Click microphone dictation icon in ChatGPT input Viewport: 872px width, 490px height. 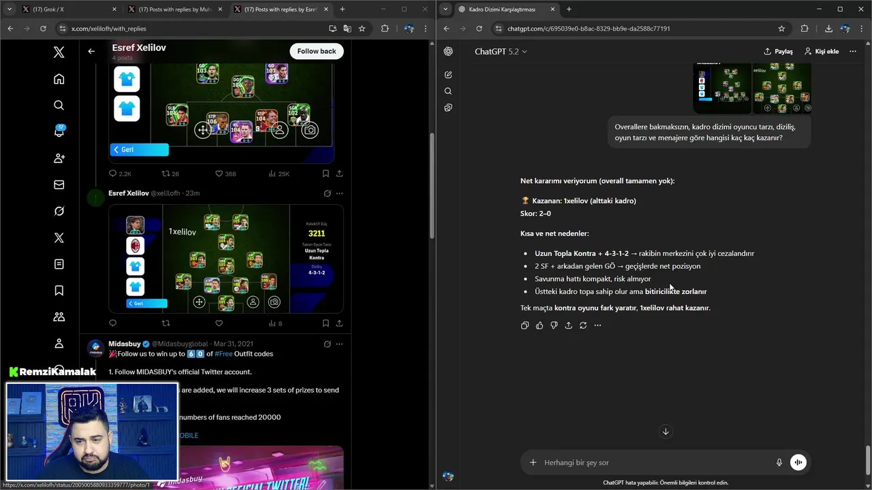pyautogui.click(x=779, y=462)
